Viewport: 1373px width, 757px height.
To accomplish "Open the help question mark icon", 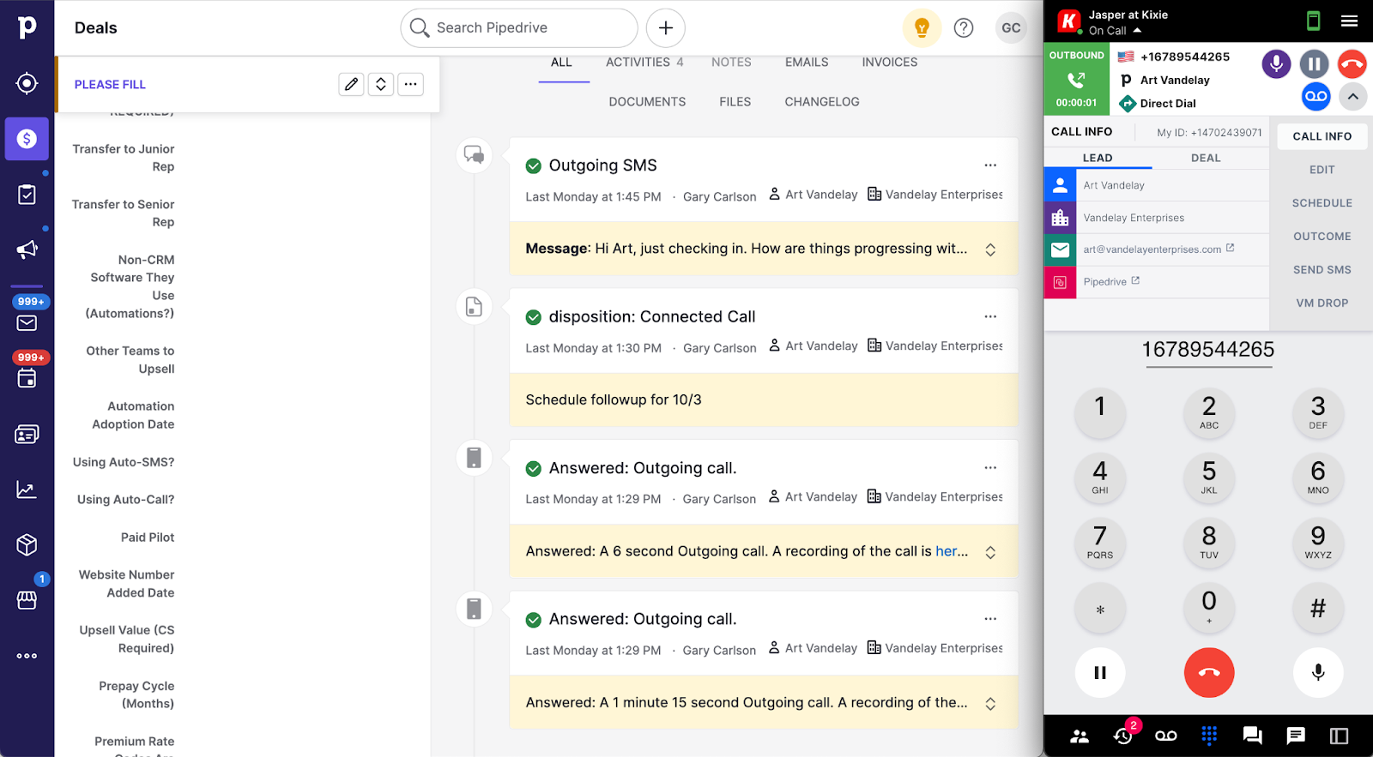I will pos(964,28).
